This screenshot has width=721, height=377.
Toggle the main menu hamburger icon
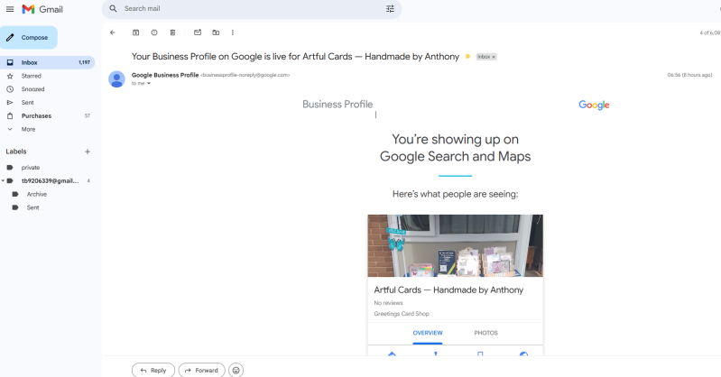[10, 9]
